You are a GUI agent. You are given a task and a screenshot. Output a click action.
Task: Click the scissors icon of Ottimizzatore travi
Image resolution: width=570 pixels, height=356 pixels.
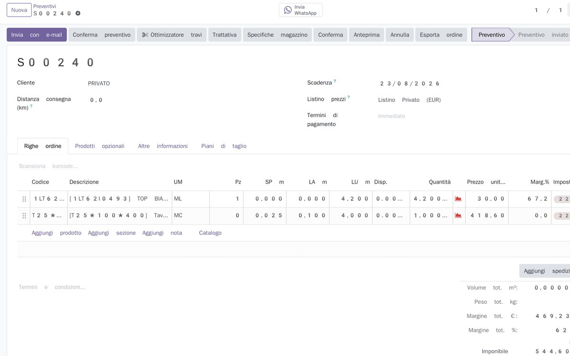pyautogui.click(x=145, y=35)
